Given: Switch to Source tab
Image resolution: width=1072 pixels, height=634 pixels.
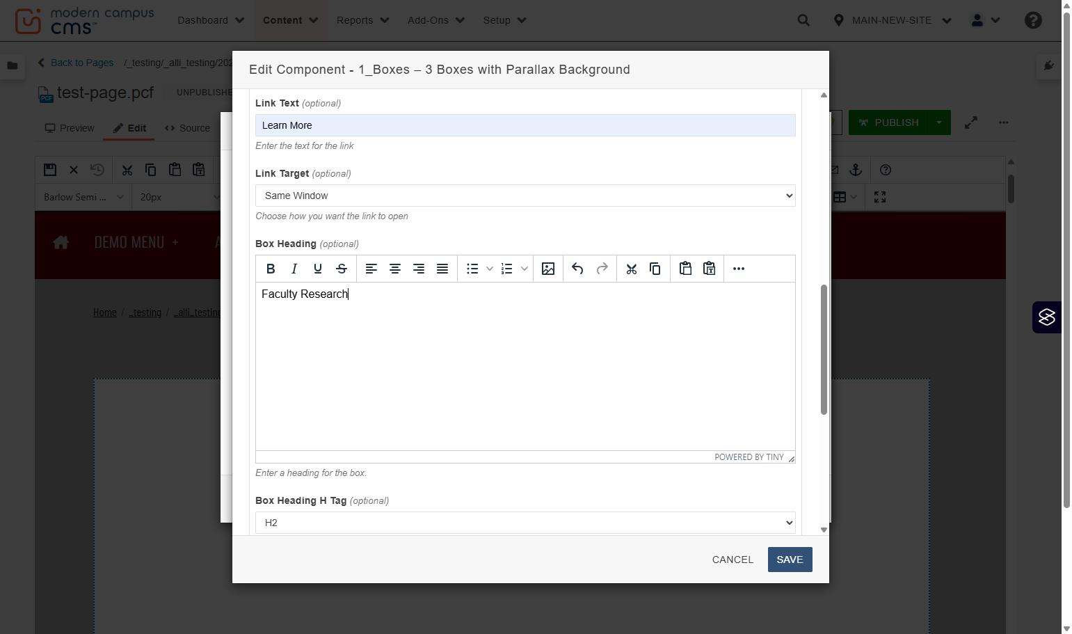Looking at the screenshot, I should point(188,128).
